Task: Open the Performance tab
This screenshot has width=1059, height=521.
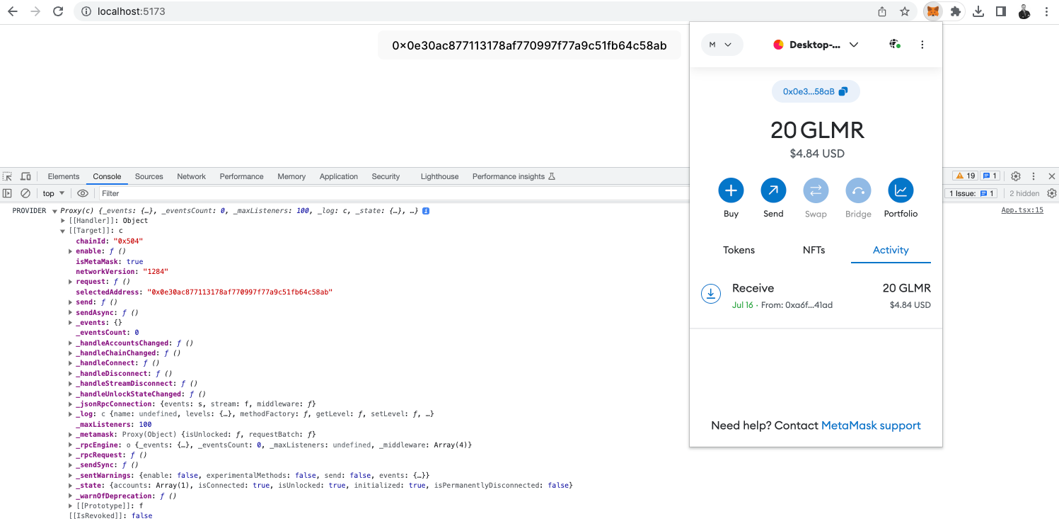Action: [x=241, y=176]
